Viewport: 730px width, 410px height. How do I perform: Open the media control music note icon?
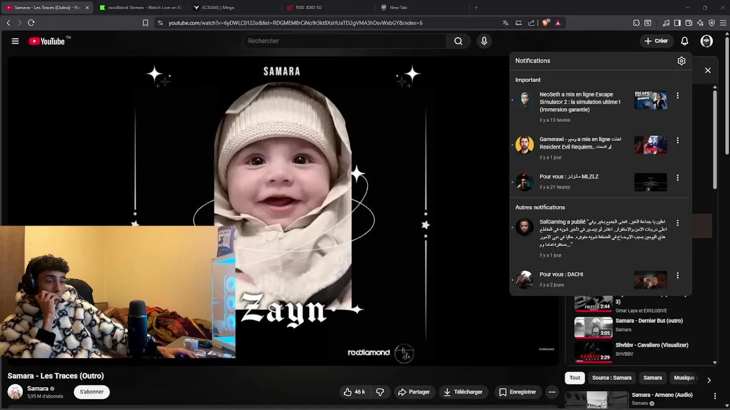[666, 23]
